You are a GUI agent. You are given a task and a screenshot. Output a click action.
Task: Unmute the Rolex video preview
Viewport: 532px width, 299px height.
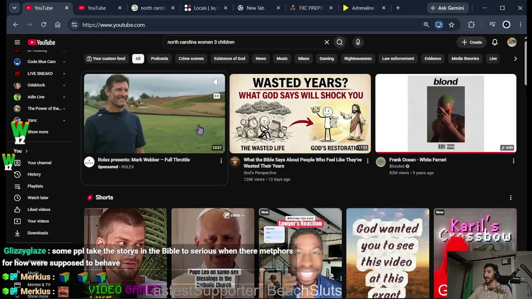[x=217, y=82]
